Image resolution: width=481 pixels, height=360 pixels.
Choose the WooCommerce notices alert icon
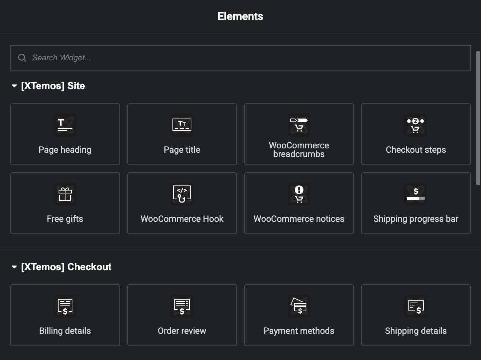point(299,194)
